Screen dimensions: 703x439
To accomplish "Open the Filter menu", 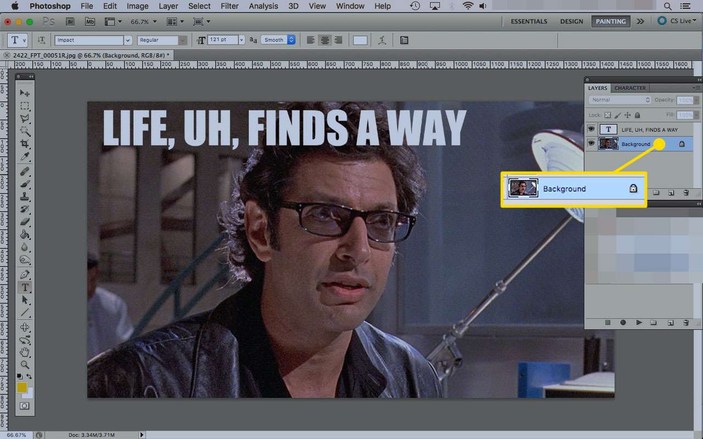I will click(229, 6).
